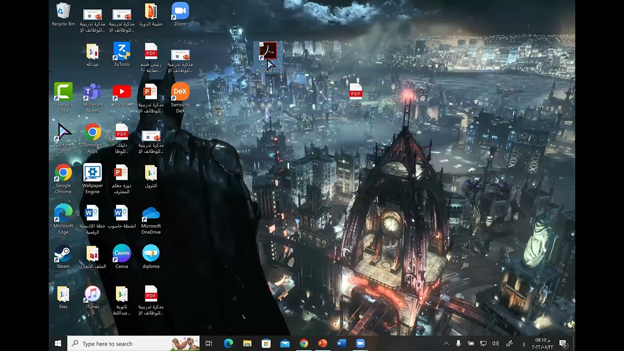
Task: Select the YouTube desktop shortcut
Action: click(122, 96)
